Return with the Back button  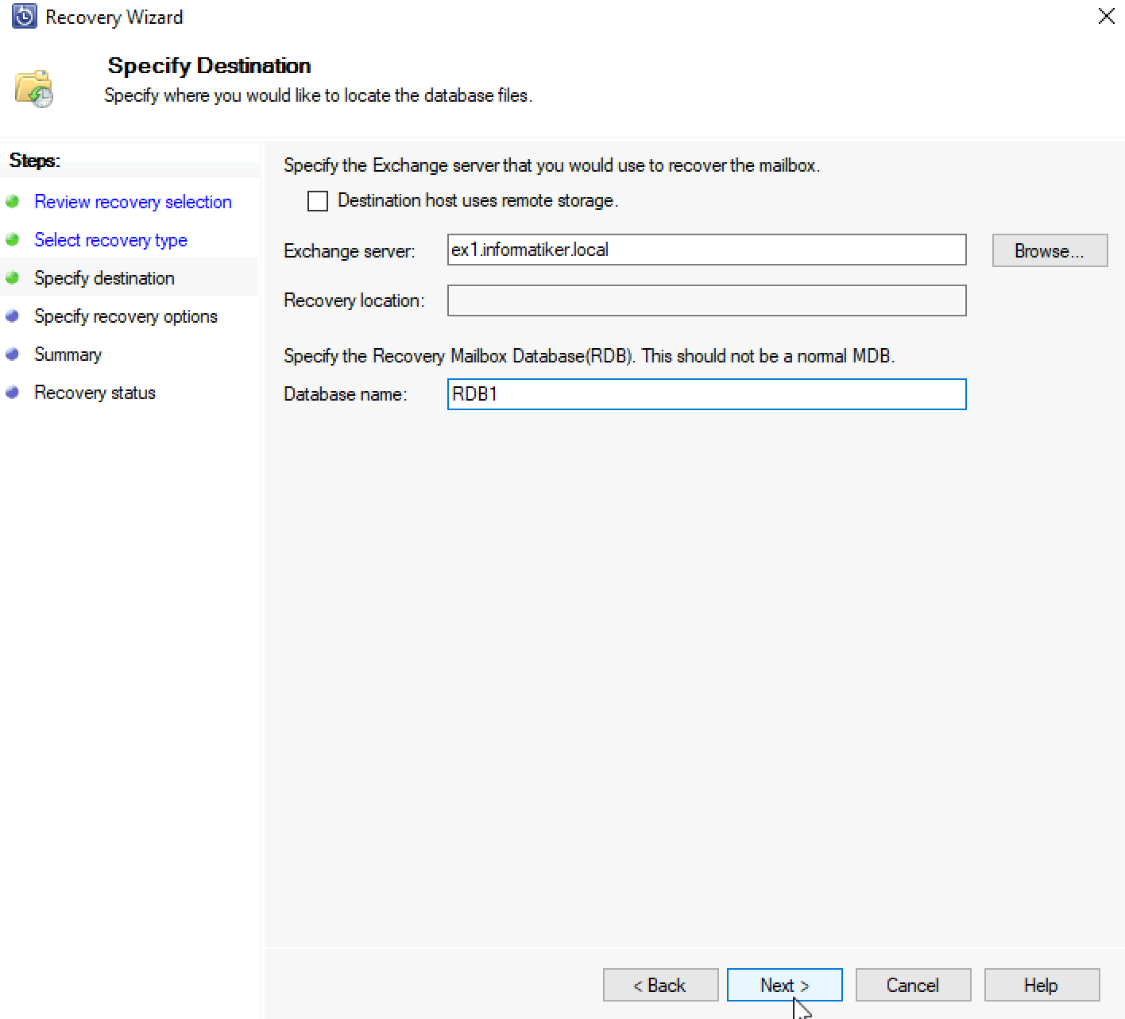point(660,985)
